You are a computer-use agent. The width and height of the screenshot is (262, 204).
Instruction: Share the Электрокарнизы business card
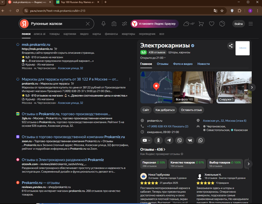(231, 46)
